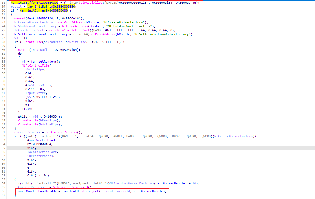Click &var_WorkerHandle argument on line 53

click(x=43, y=140)
